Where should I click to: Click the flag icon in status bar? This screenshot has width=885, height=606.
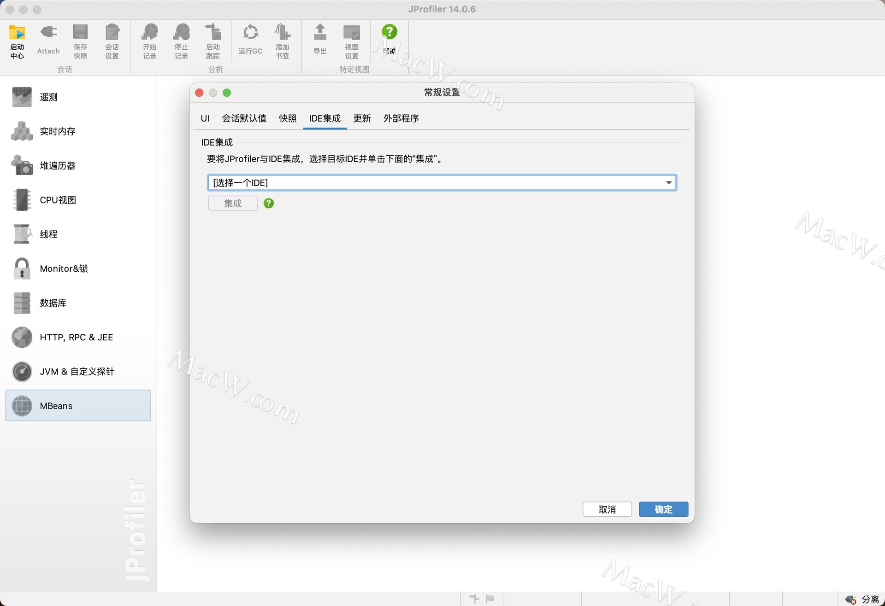point(490,599)
